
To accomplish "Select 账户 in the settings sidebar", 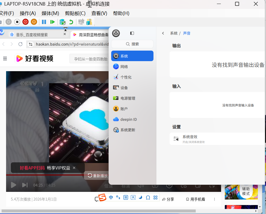I will pyautogui.click(x=132, y=109).
